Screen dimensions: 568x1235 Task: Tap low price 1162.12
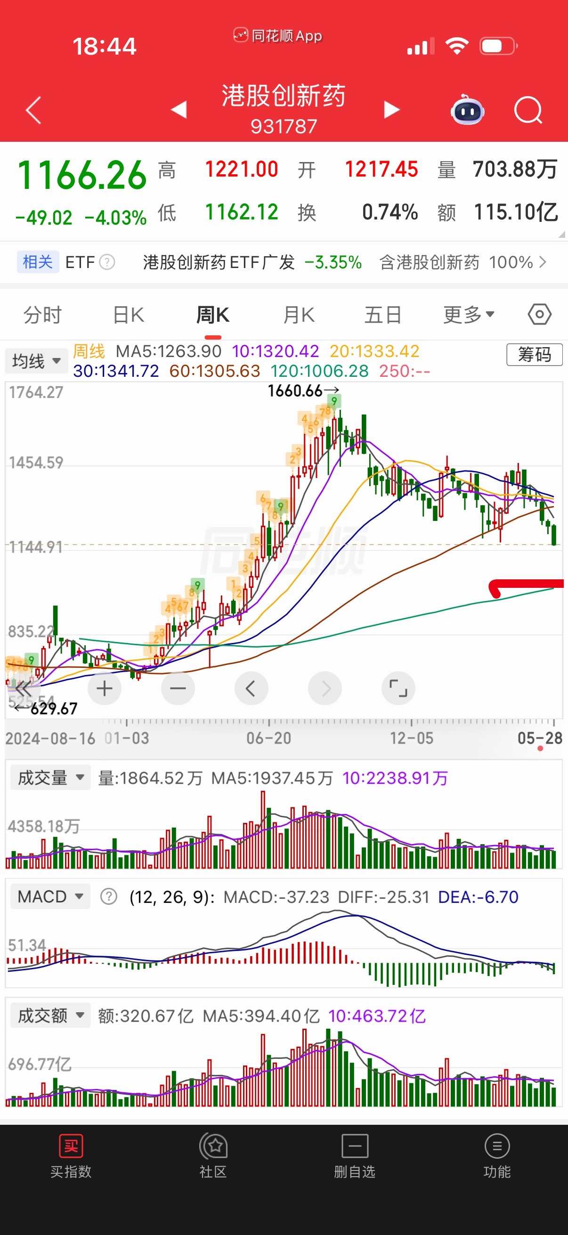[242, 212]
